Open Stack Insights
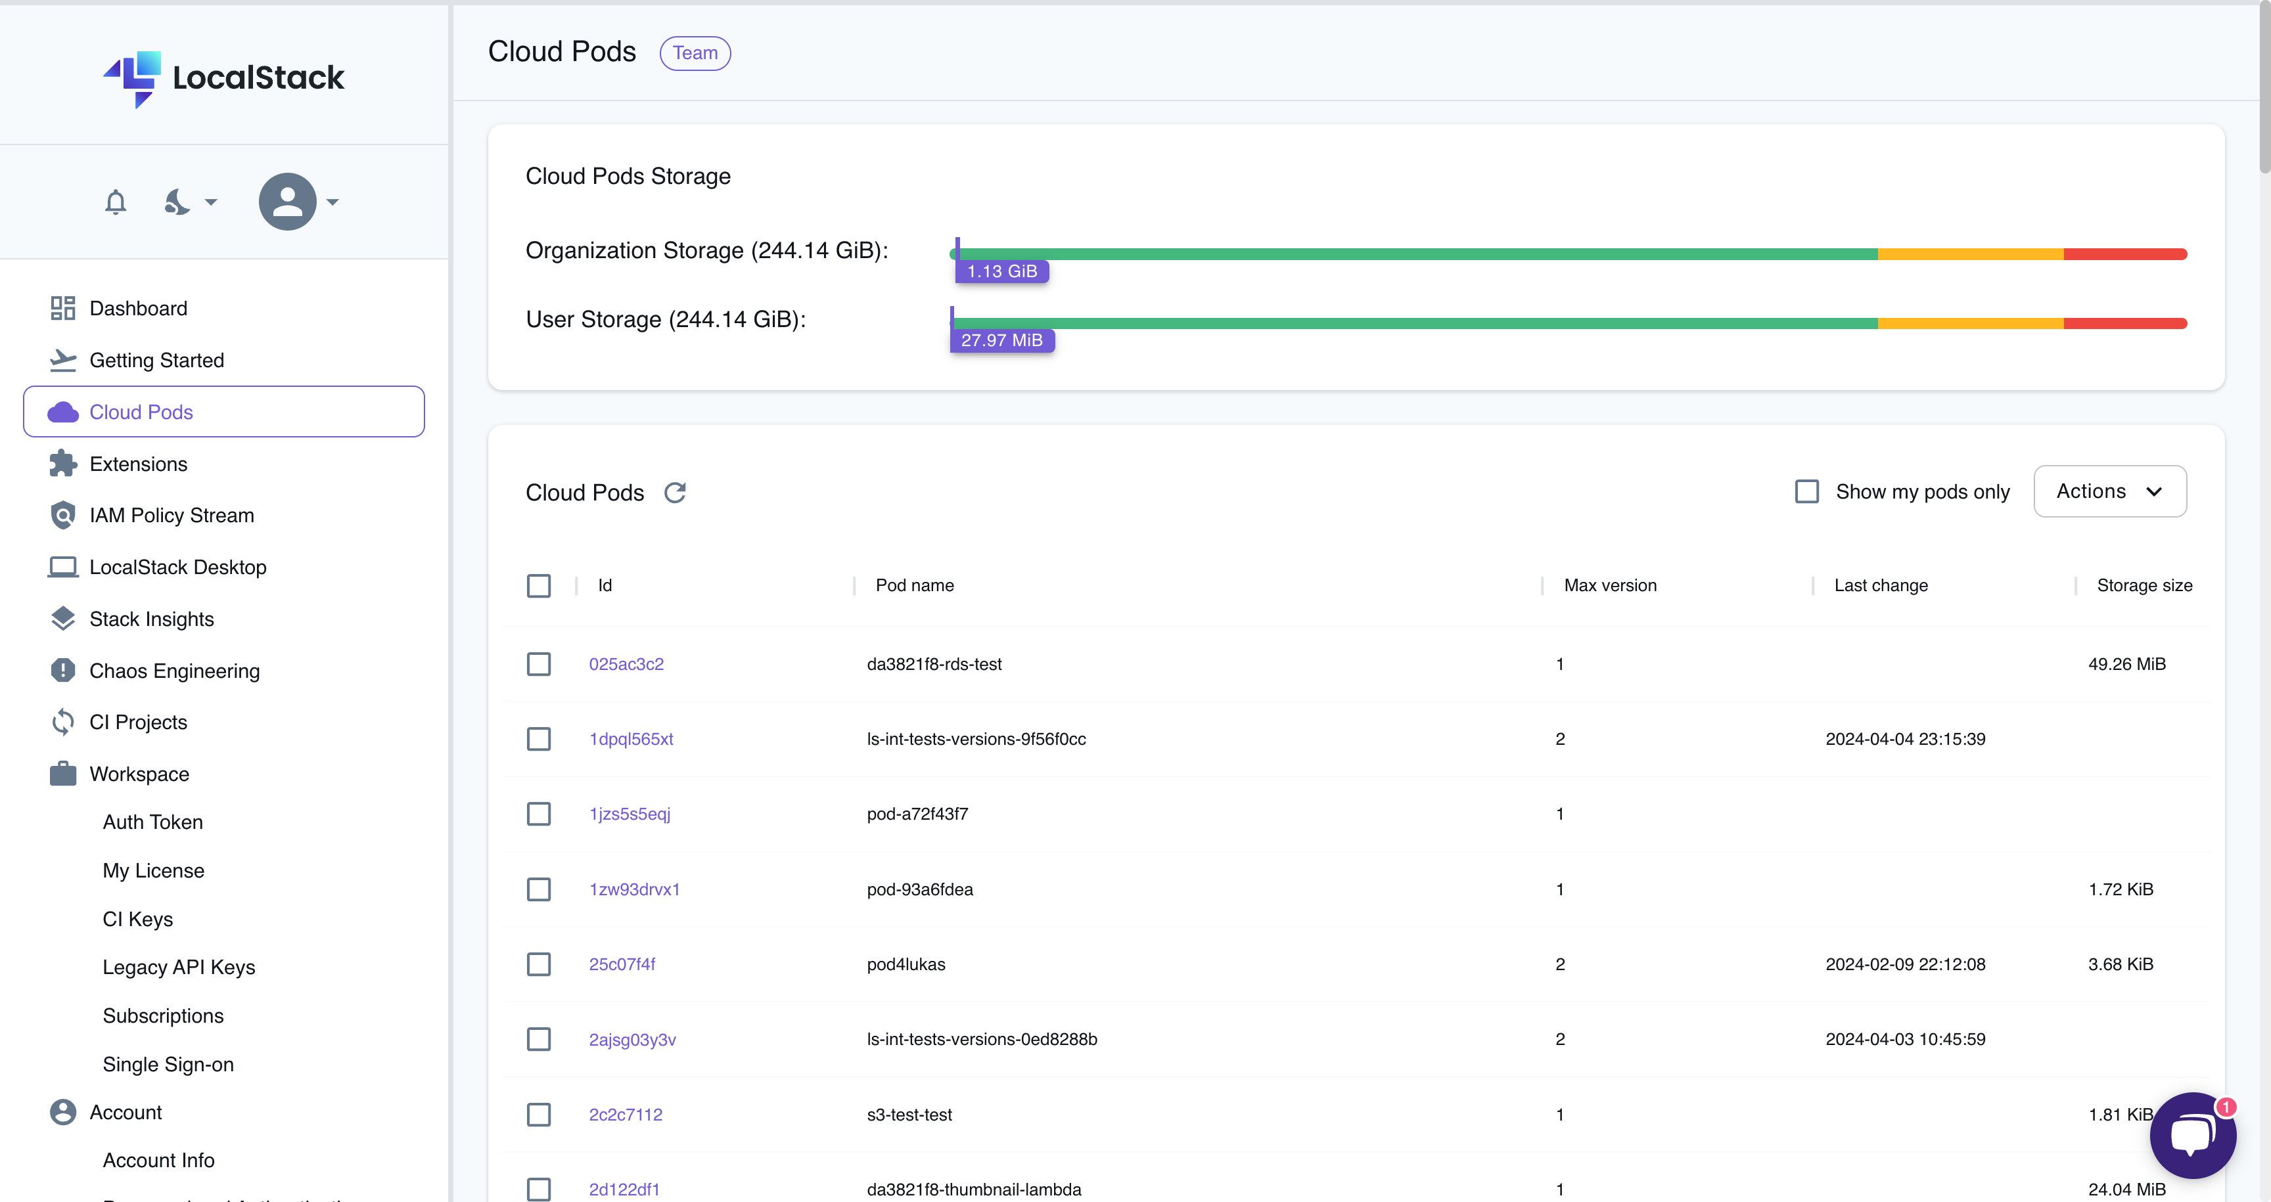This screenshot has height=1202, width=2271. [152, 619]
